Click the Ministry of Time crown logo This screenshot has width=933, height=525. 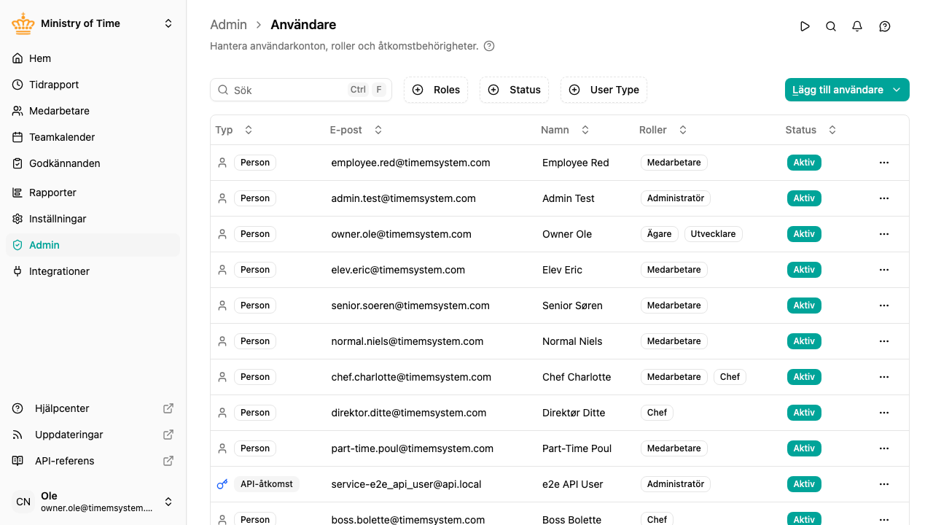click(x=23, y=23)
